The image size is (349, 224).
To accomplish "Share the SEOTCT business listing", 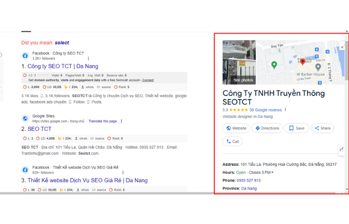I will pyautogui.click(x=323, y=128).
